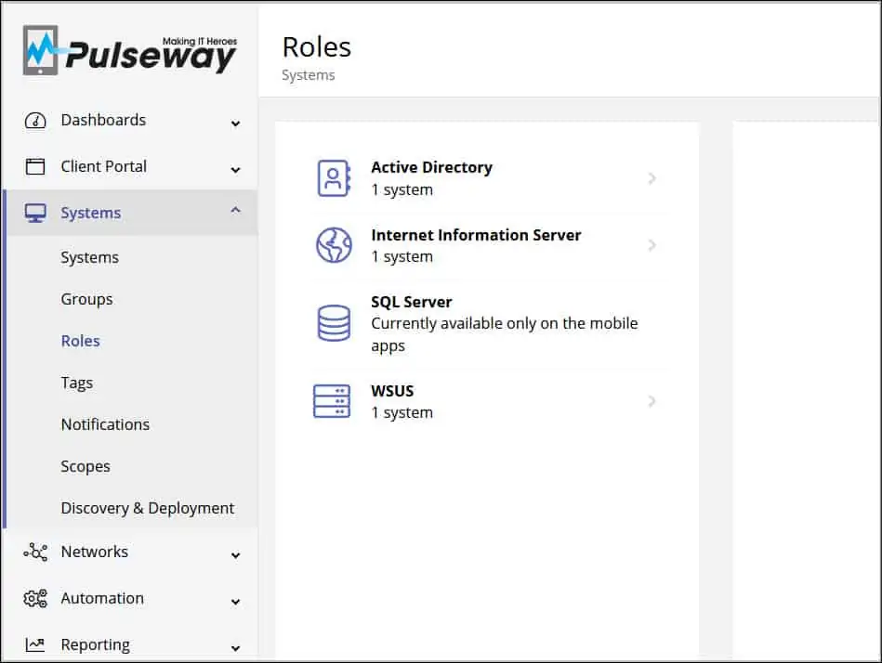Expand the Reporting menu arrow
The height and width of the screenshot is (663, 882).
pyautogui.click(x=236, y=648)
